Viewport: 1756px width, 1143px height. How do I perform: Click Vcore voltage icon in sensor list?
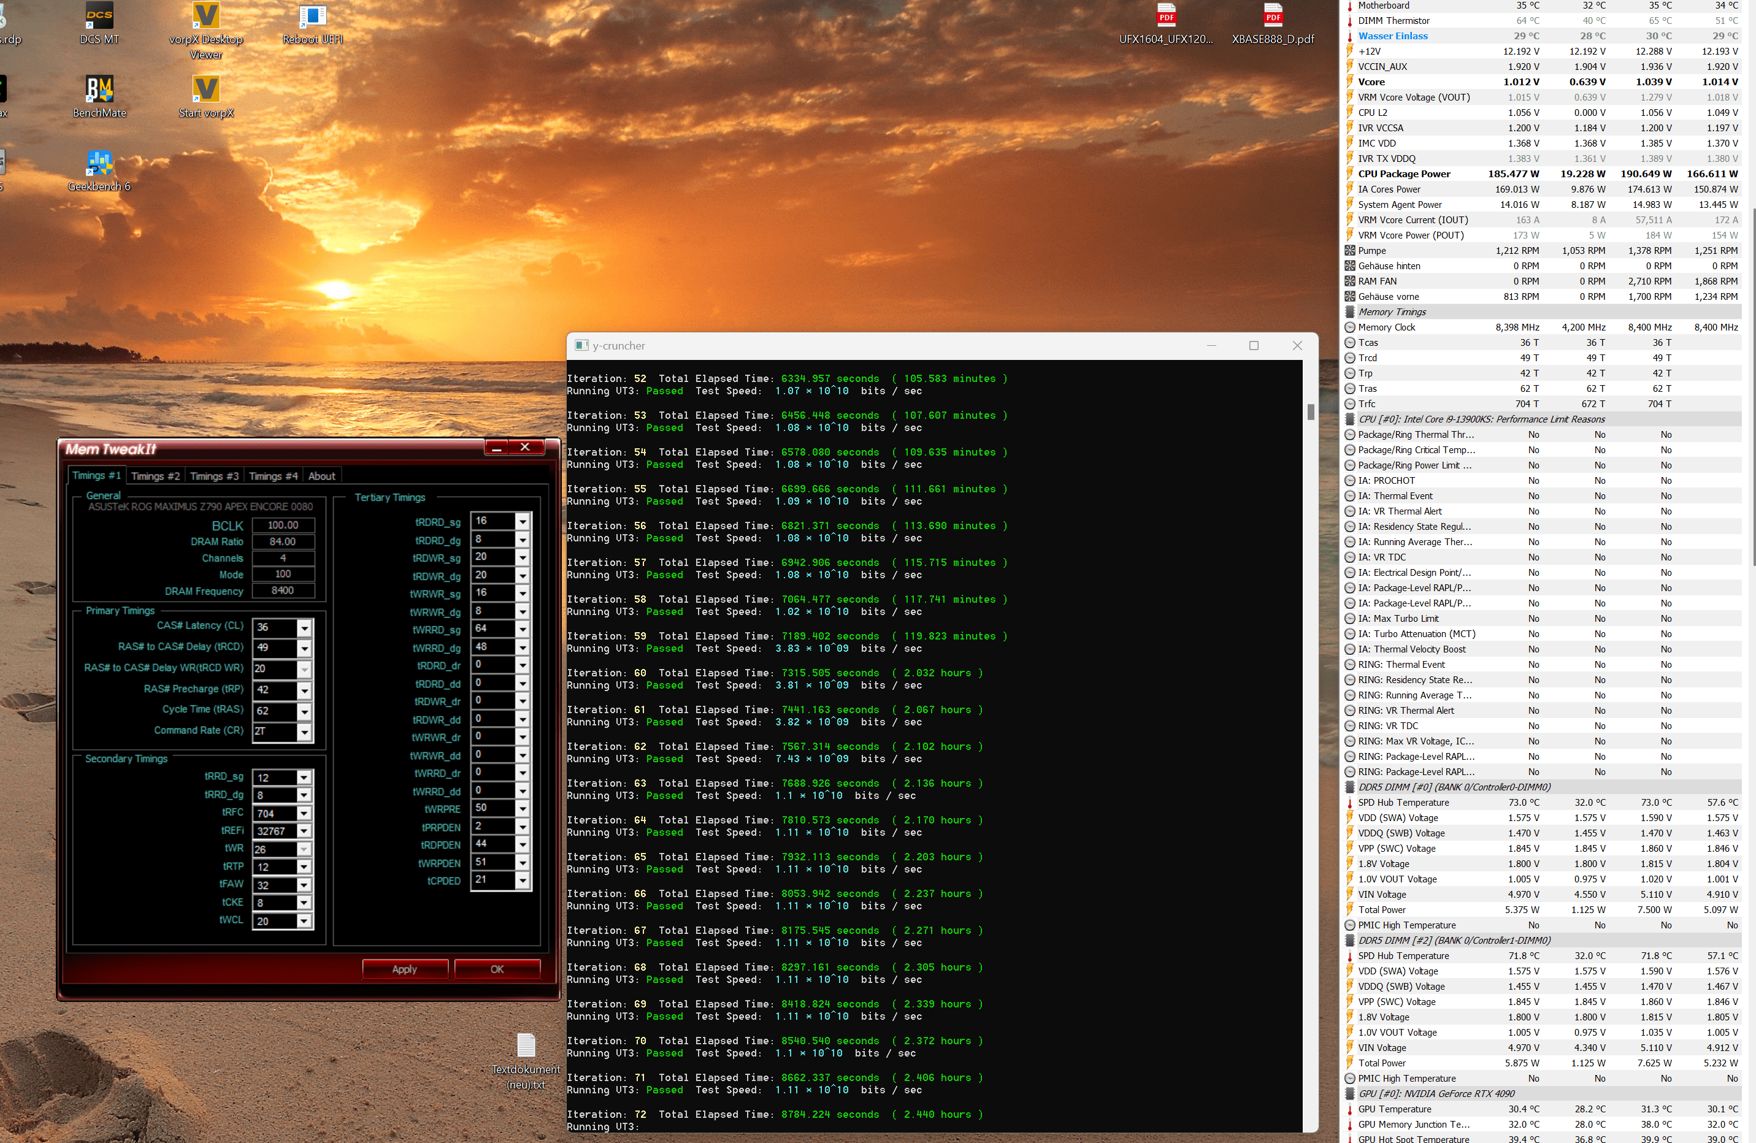[x=1349, y=82]
